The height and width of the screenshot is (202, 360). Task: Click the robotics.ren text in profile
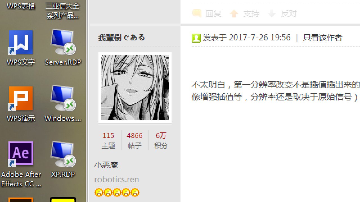click(x=117, y=179)
